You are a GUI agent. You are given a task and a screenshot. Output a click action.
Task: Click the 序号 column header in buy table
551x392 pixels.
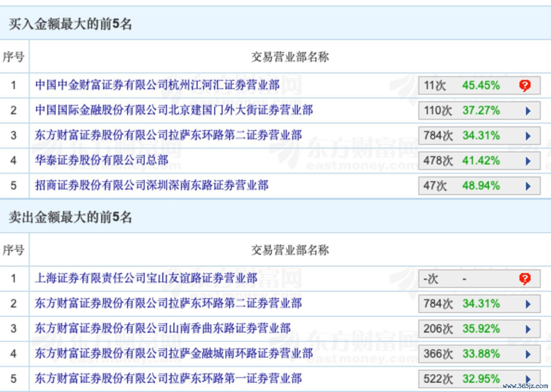14,57
